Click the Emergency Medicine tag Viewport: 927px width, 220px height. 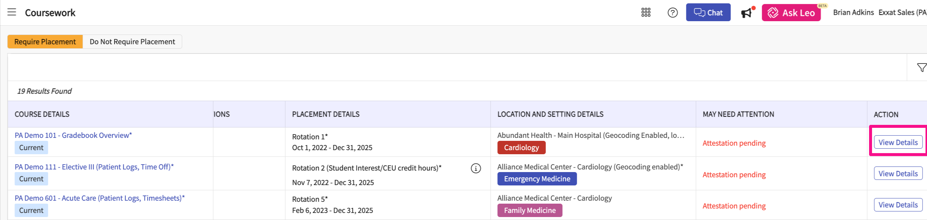click(x=537, y=179)
